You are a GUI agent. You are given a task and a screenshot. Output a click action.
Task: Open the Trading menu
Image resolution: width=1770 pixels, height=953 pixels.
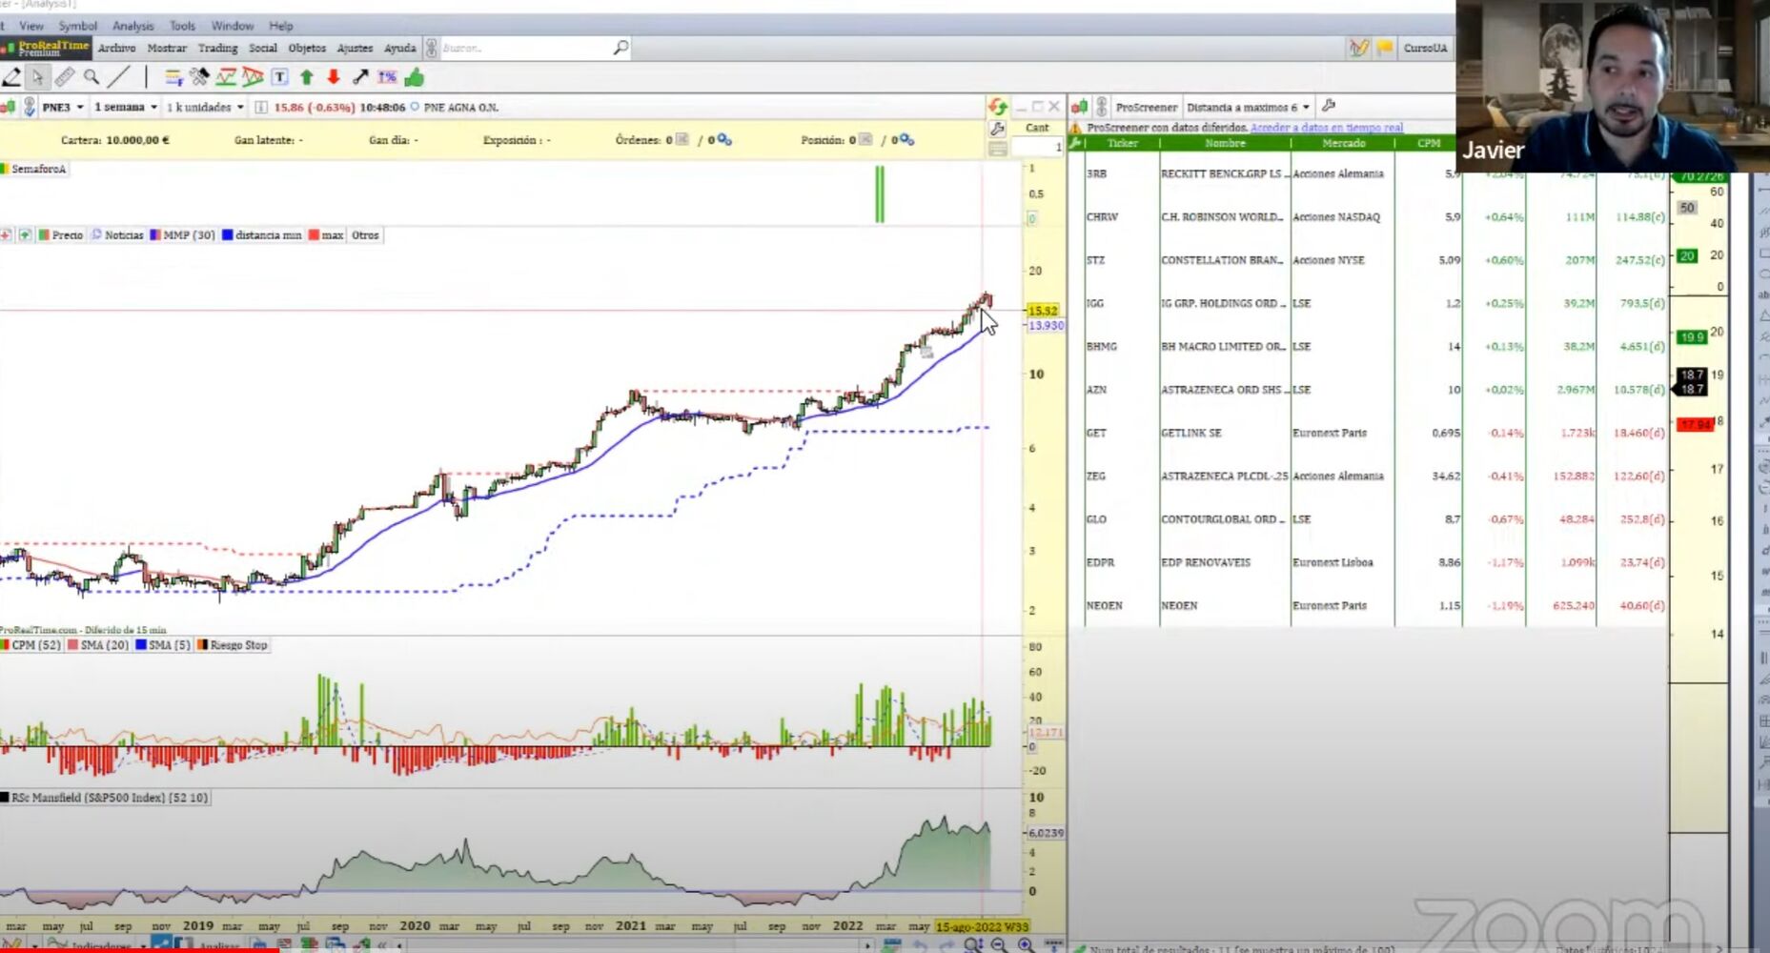pos(217,48)
